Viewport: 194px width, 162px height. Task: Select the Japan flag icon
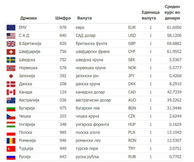[x=11, y=76]
